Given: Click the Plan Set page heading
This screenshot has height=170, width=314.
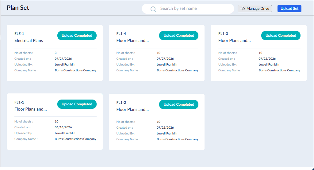Looking at the screenshot, I should point(18,8).
